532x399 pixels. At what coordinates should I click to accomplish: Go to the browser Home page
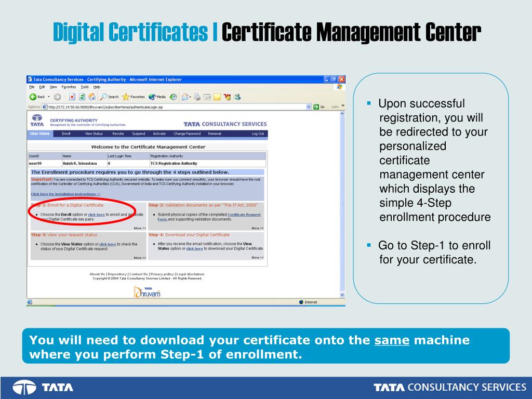(x=92, y=97)
